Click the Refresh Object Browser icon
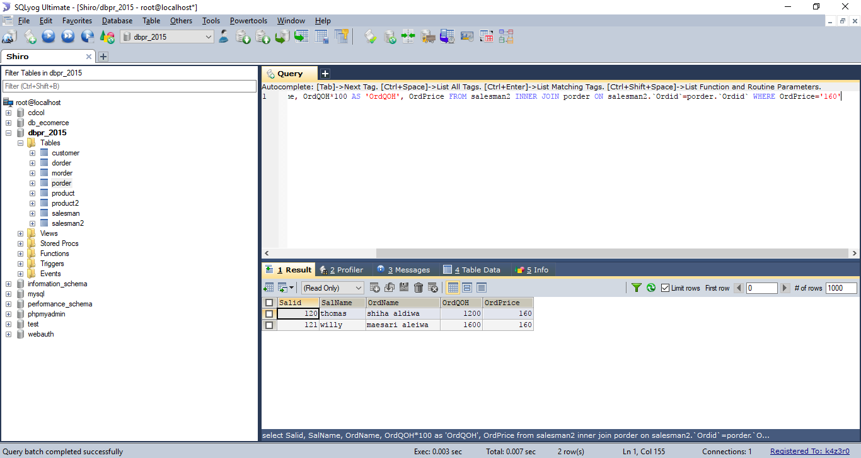The image size is (861, 458). (107, 36)
